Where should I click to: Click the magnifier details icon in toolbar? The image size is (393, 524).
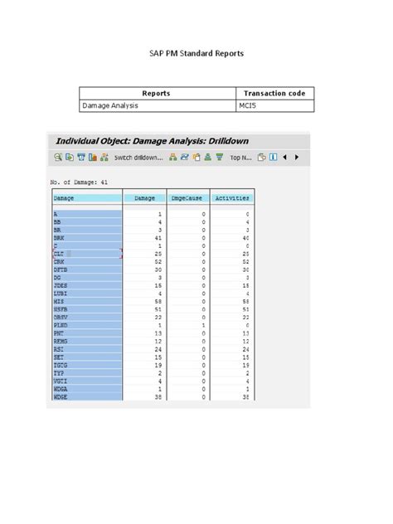coord(58,157)
